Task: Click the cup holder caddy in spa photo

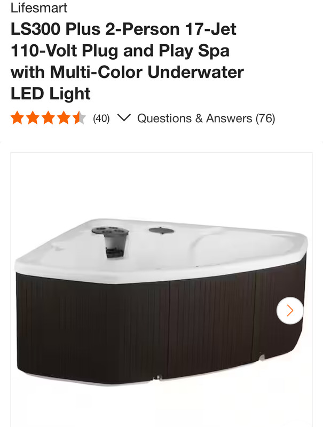Action: (111, 241)
